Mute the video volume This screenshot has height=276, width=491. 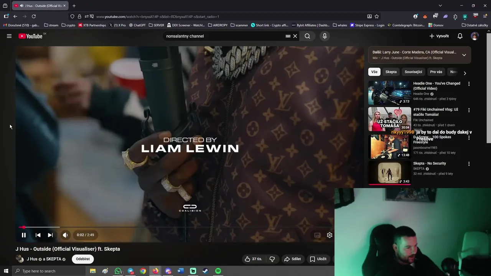pyautogui.click(x=65, y=235)
